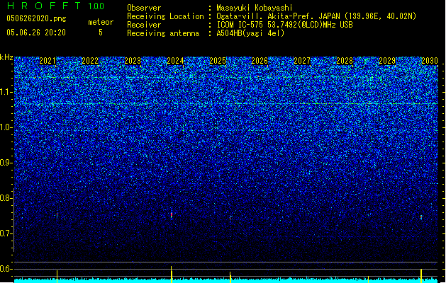Click the "Observer" field label

[144, 8]
